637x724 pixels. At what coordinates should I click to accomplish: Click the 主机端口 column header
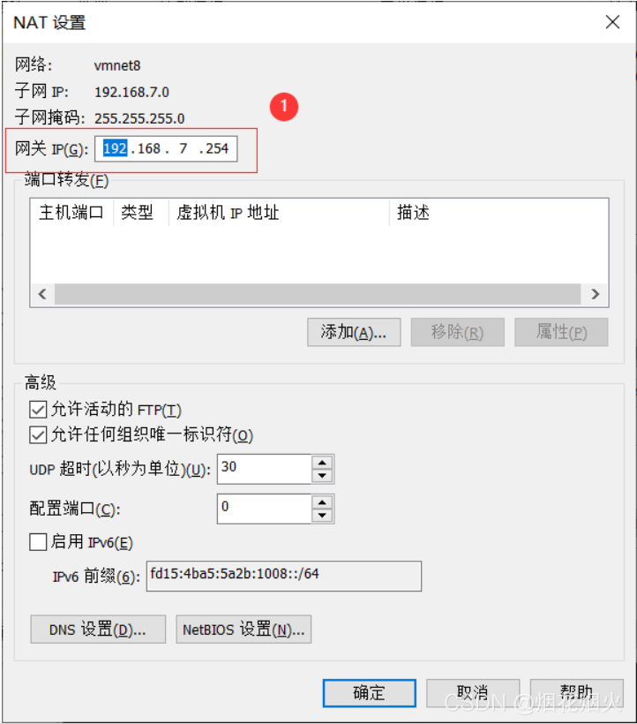pyautogui.click(x=72, y=213)
